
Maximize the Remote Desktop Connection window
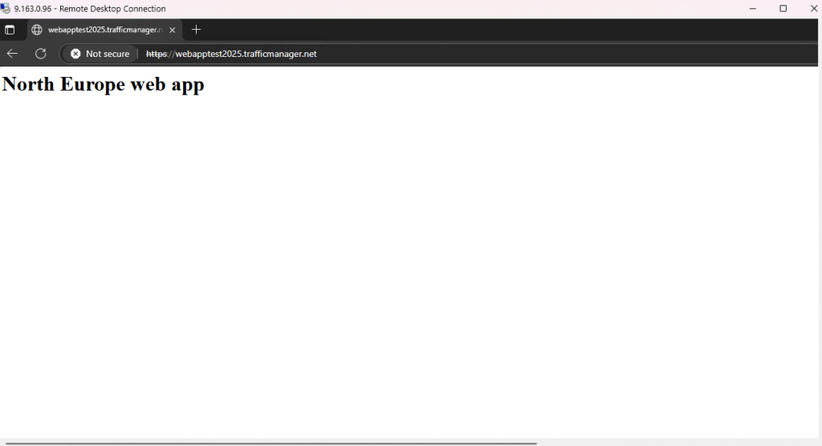click(x=783, y=9)
